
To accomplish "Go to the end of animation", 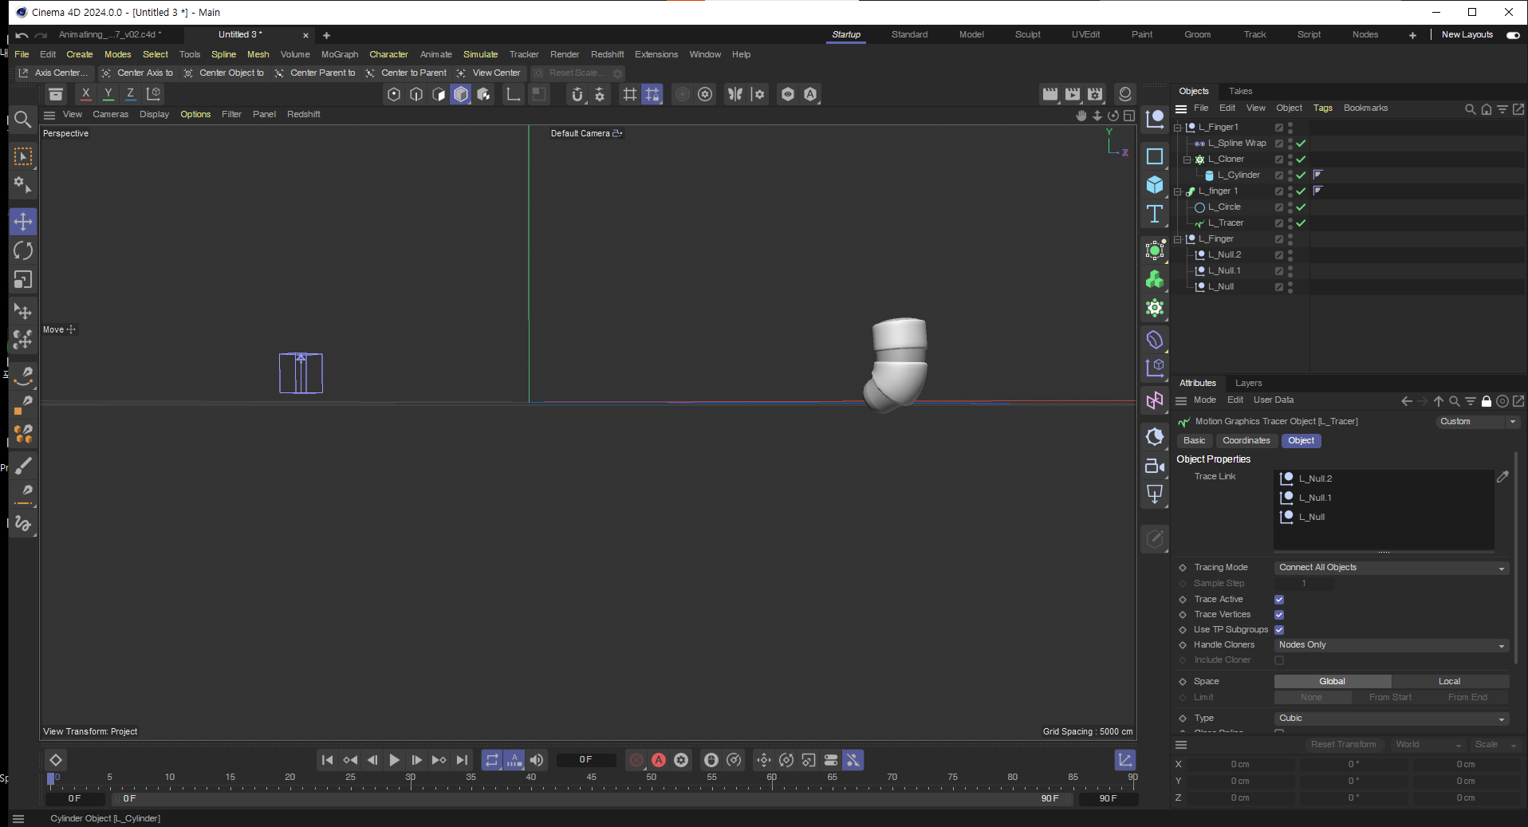I will 462,760.
